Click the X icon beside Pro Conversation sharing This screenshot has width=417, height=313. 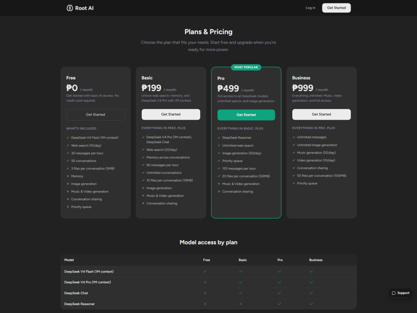tap(219, 192)
